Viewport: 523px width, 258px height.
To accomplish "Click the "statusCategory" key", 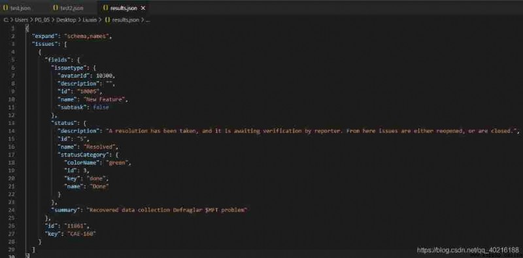I will click(x=83, y=155).
